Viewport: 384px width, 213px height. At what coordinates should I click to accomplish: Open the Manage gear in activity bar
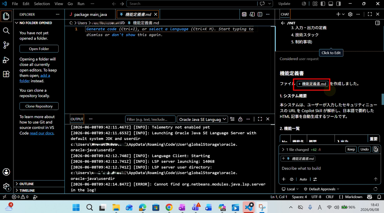6,187
